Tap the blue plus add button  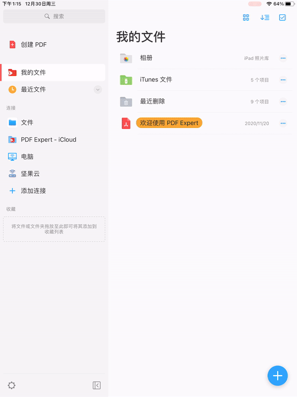tap(278, 376)
